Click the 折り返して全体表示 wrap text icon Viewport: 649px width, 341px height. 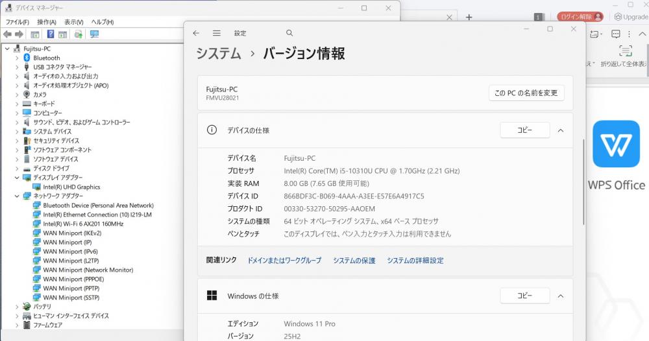point(626,51)
